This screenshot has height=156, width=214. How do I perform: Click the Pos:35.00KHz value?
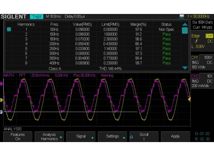pos(84,76)
